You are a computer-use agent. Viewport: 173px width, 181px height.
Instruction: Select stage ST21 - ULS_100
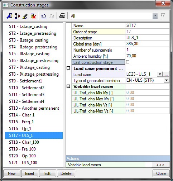coord(23,163)
